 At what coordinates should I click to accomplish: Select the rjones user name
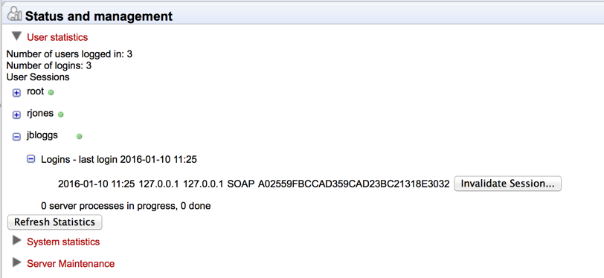coord(40,114)
